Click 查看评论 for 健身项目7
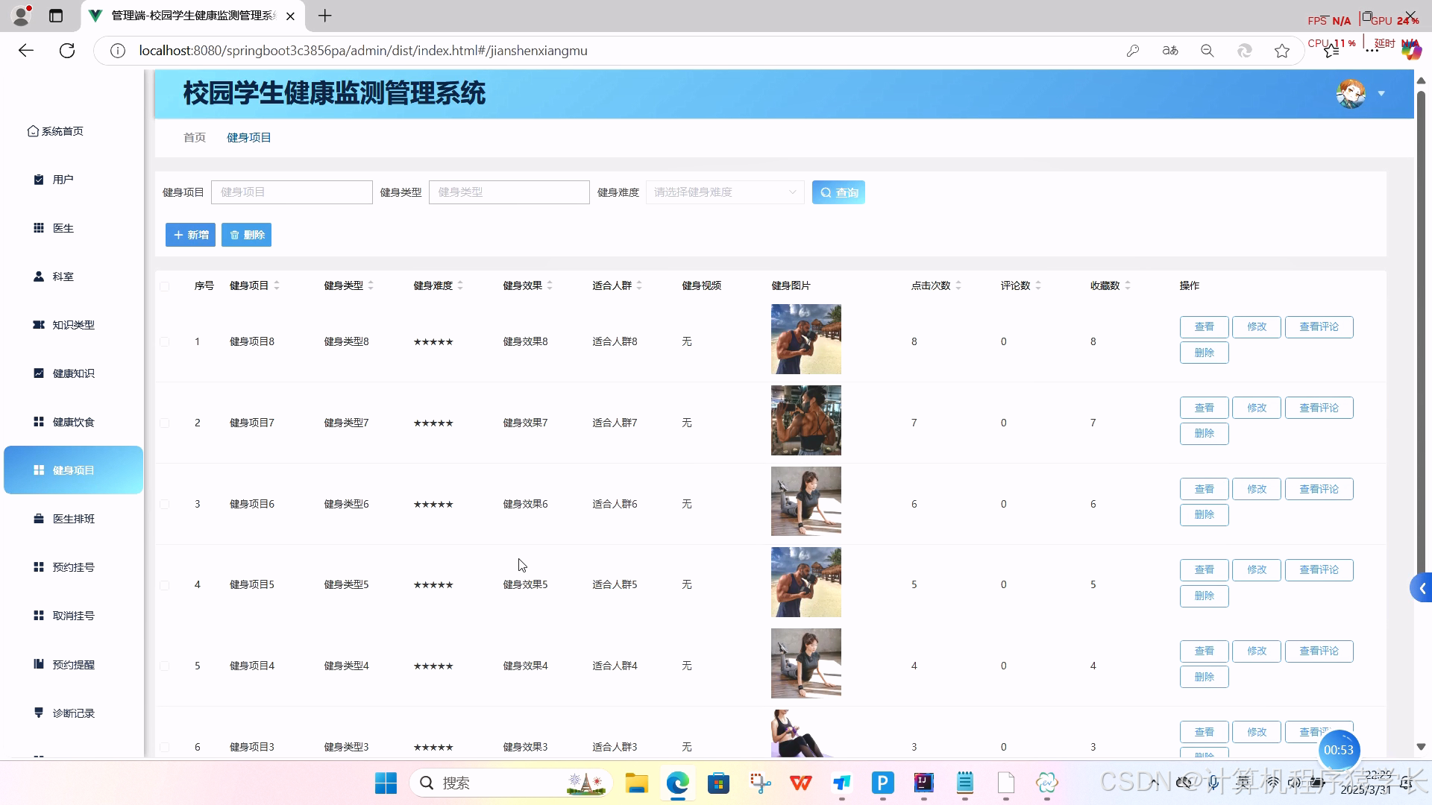The image size is (1432, 805). (1319, 408)
